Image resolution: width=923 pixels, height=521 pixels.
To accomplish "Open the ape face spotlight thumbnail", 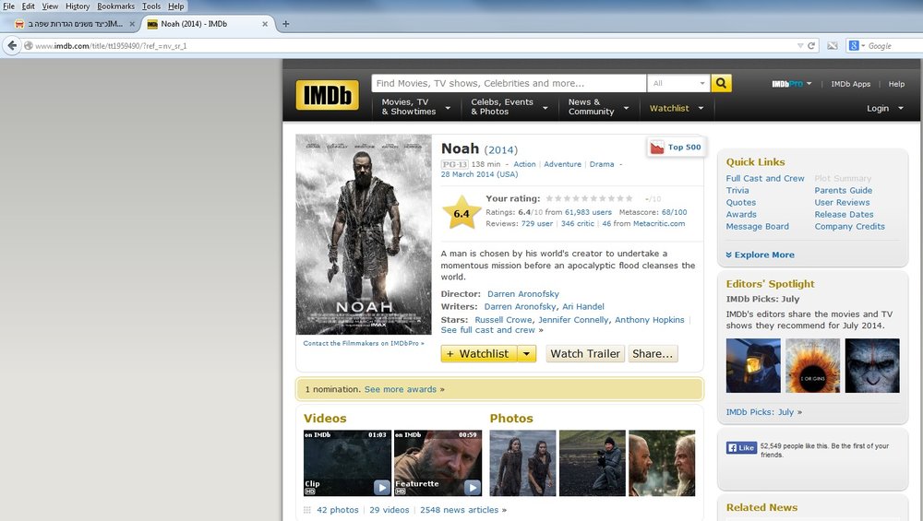I will click(872, 366).
